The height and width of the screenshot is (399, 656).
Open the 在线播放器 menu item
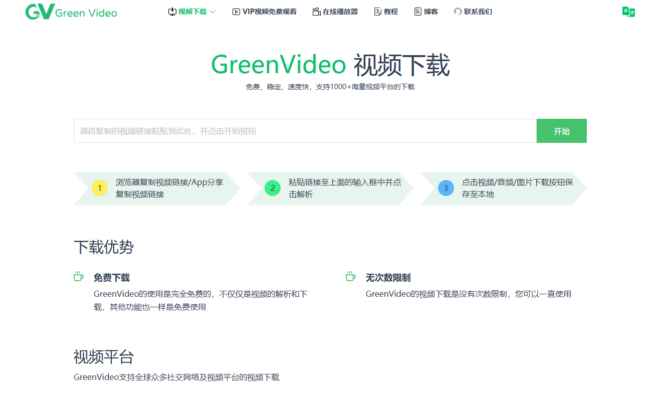tap(340, 12)
